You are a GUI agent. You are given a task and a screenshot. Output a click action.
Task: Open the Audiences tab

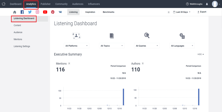78,4
